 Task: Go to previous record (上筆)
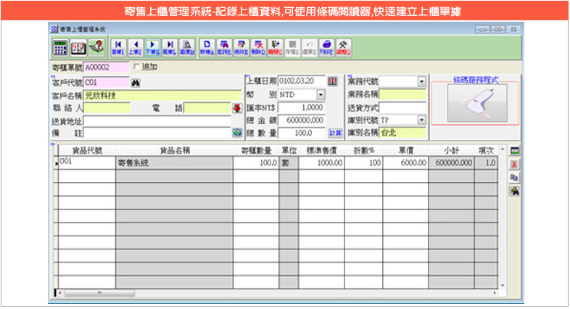click(x=135, y=48)
